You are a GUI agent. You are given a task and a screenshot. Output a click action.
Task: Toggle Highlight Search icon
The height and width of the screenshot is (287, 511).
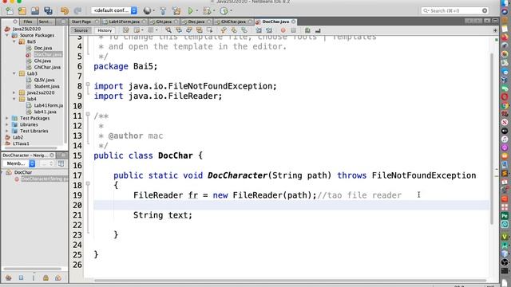[x=199, y=30]
